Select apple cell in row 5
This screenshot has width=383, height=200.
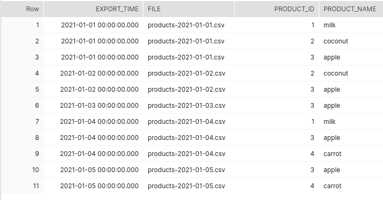351,90
